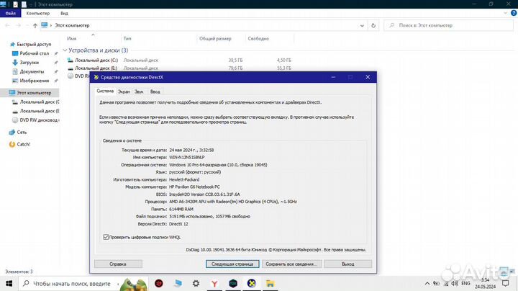The image size is (518, 291).
Task: Switch the ENG input language indicator
Action: pyautogui.click(x=465, y=283)
